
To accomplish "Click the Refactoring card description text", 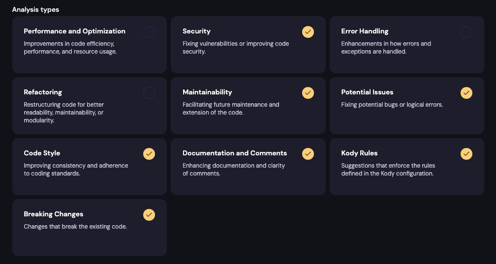I will [x=63, y=112].
